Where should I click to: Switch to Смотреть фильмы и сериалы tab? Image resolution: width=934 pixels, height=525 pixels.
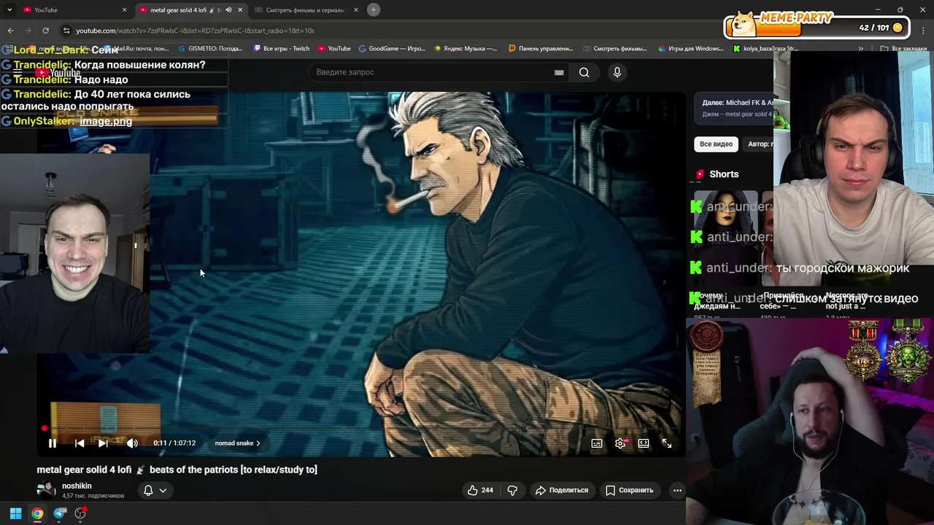pyautogui.click(x=305, y=10)
